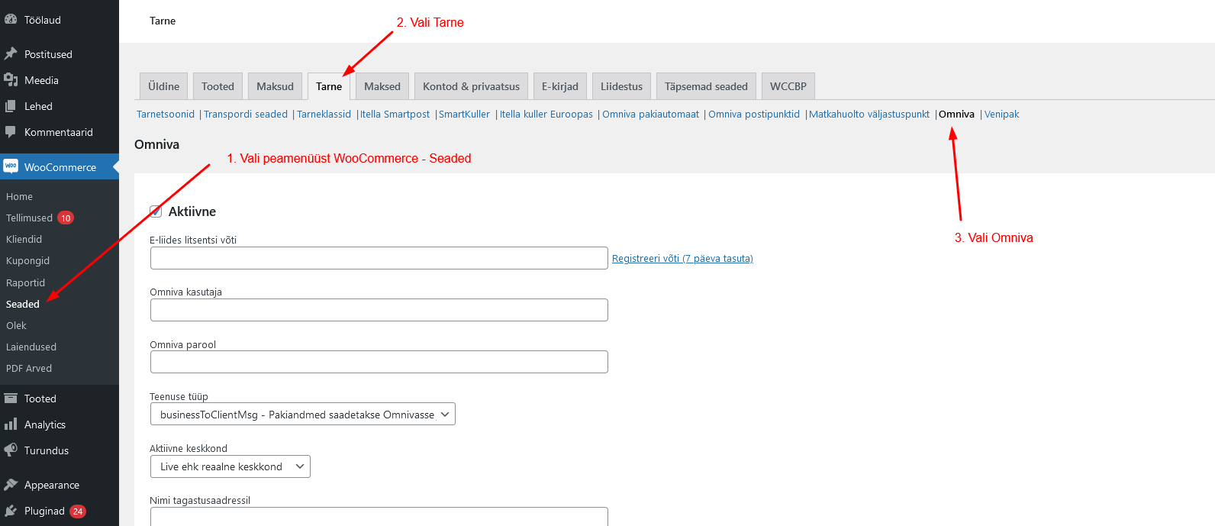The width and height of the screenshot is (1215, 526).
Task: Expand the Aktiivne keskkond dropdown
Action: [x=230, y=466]
